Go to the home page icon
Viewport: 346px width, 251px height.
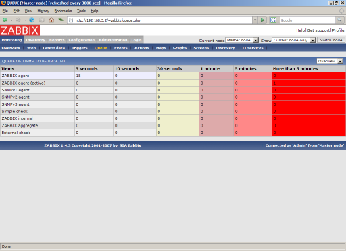[x=51, y=20]
